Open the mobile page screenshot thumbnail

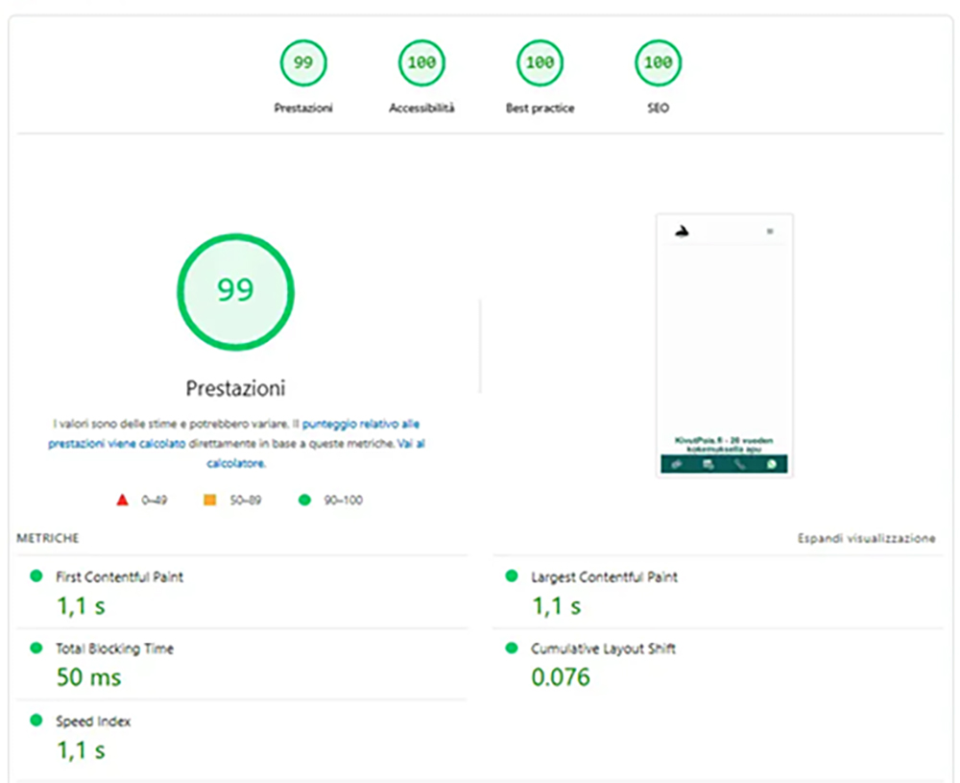pos(725,346)
